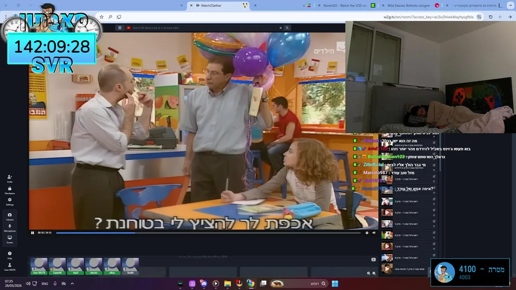Open the apps grid icon beside search
This screenshot has height=290, width=516.
pos(120,28)
